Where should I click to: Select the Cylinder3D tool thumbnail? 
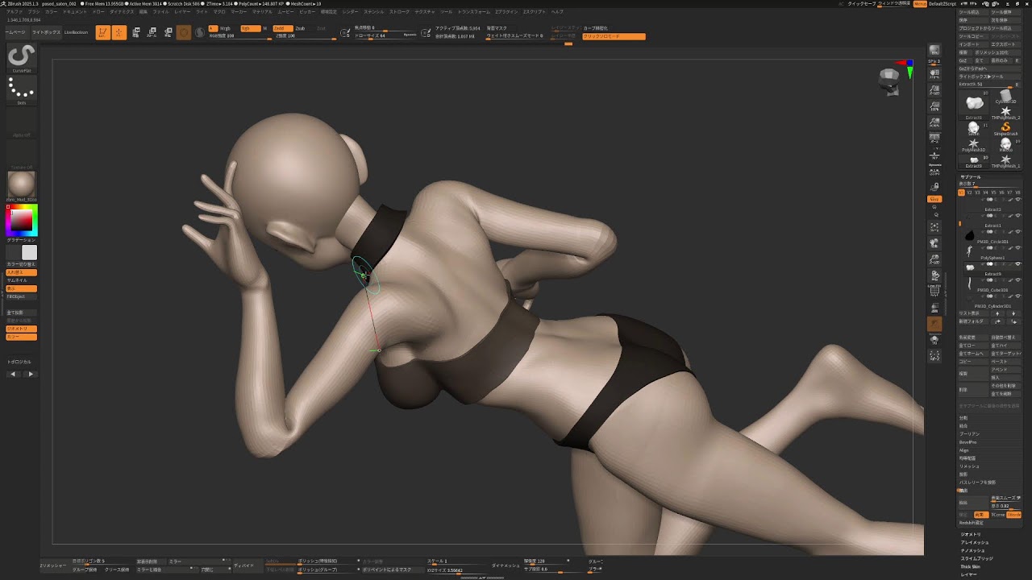tap(1005, 97)
